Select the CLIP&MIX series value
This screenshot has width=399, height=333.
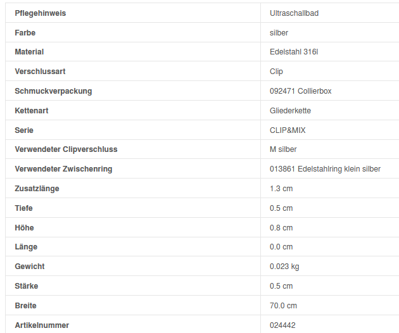(x=288, y=130)
